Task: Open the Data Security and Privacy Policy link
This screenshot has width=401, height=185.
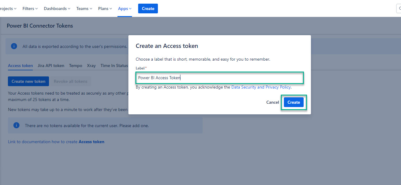Action: coord(261,87)
